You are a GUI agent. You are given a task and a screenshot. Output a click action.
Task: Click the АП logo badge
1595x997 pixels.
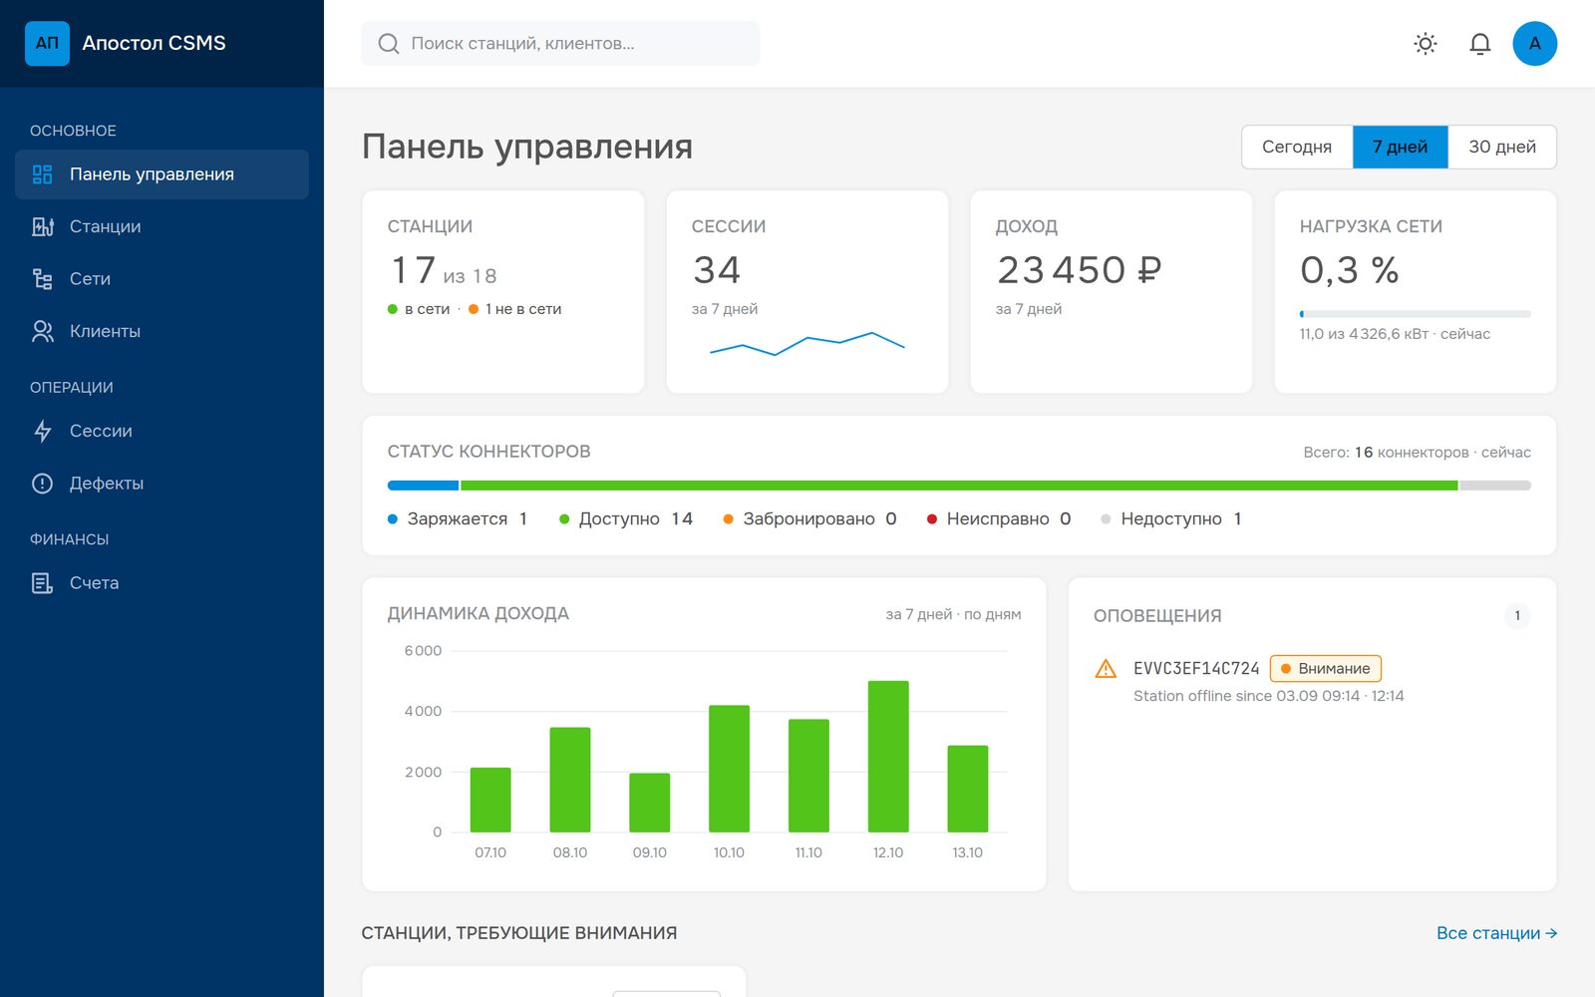pyautogui.click(x=47, y=43)
